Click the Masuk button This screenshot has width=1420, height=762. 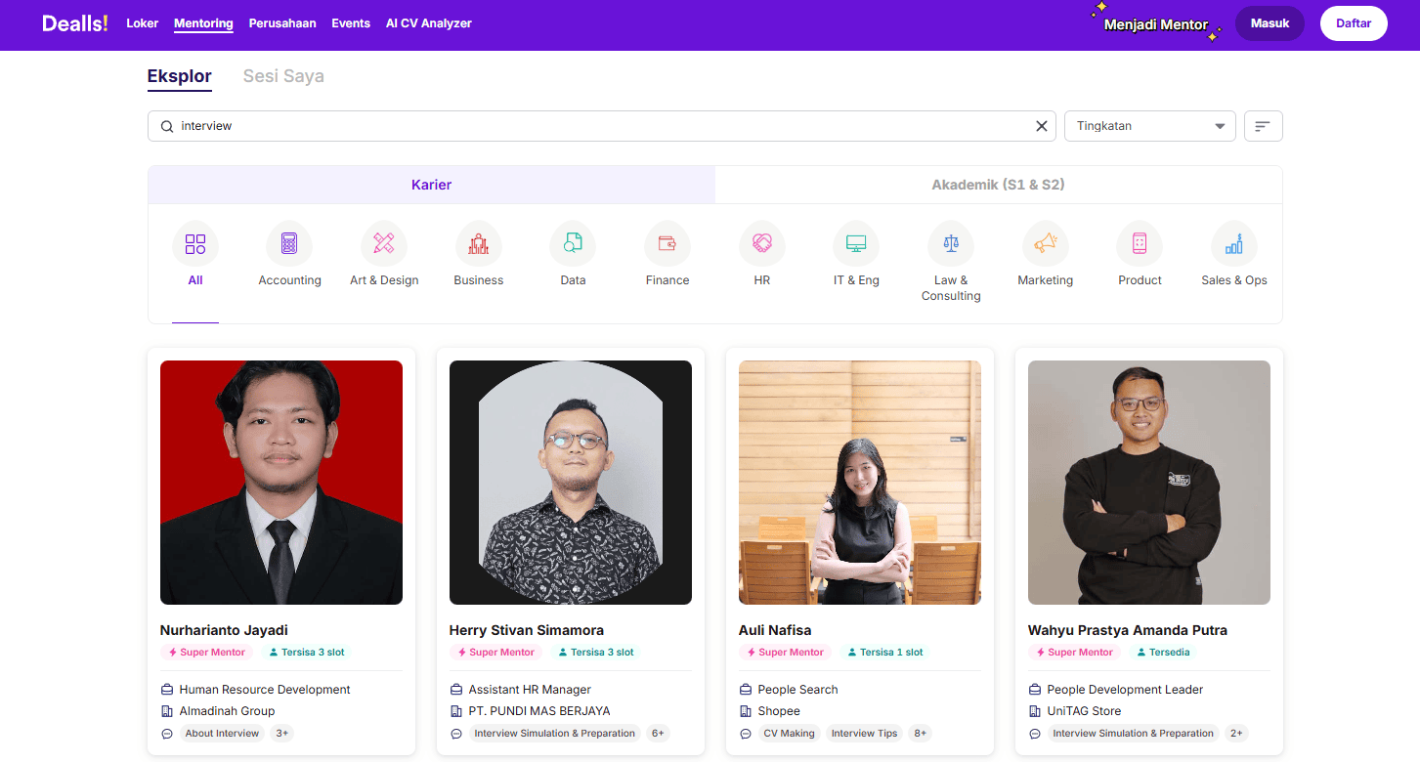(1269, 23)
